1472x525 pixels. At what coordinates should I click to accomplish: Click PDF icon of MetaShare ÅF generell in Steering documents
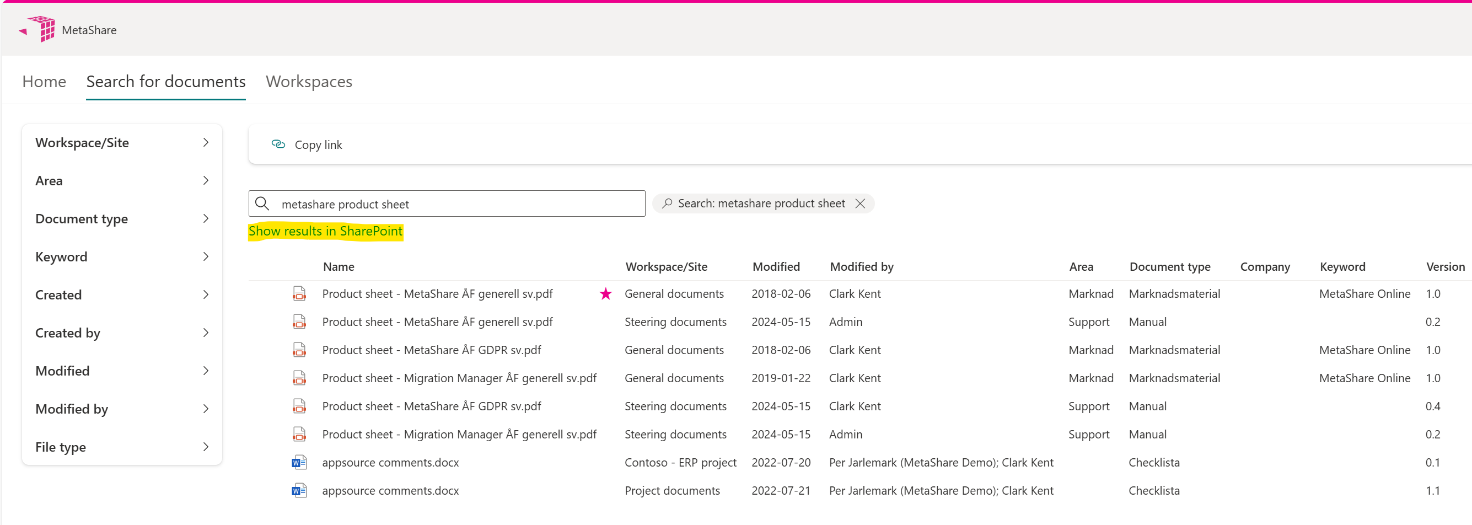click(299, 322)
